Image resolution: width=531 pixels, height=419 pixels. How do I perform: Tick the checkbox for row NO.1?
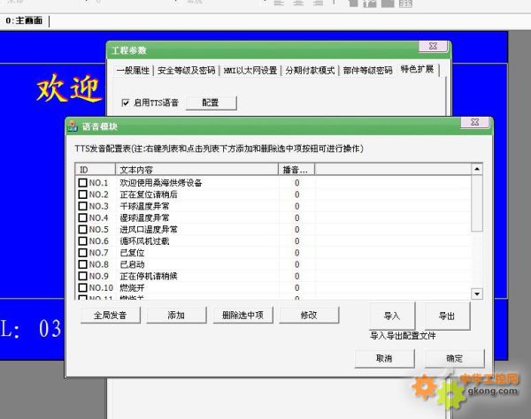coord(83,183)
